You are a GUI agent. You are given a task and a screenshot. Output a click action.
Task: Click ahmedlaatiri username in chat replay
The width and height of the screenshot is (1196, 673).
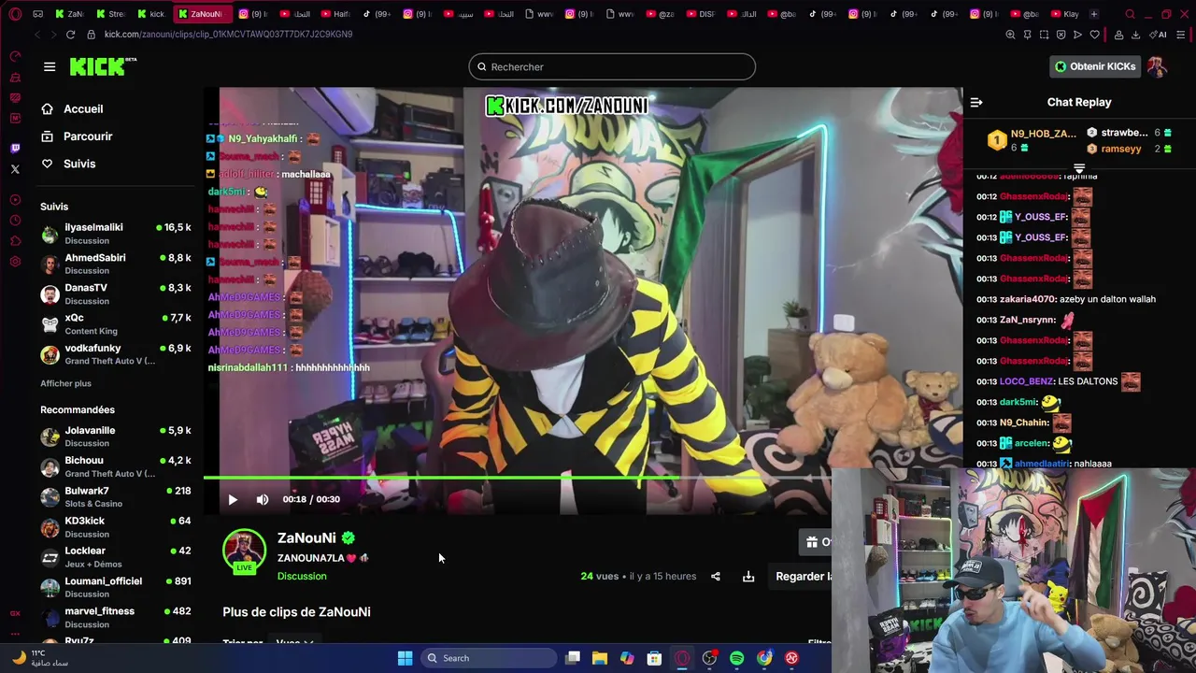pos(1042,464)
